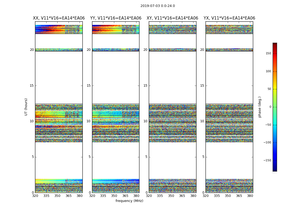This screenshot has height=214, width=281.
Task: Pick the colorbar tick label −150
Action: click(267, 160)
